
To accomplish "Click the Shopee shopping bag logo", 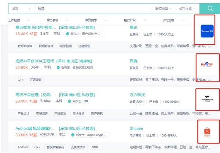I will point(207,132).
